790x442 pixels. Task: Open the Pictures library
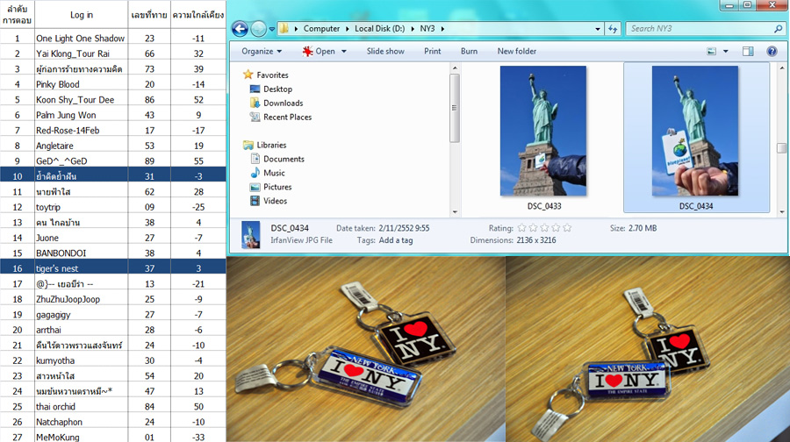[277, 188]
